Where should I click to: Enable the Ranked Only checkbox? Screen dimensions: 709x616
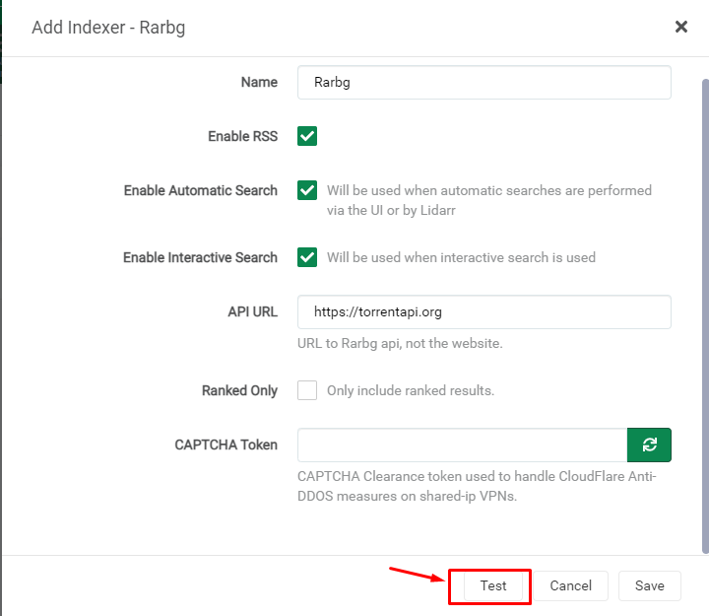click(307, 390)
